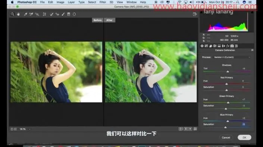This screenshot has width=263, height=147.
Task: Open the Photoshop CC application menu
Action: pos(27,2)
